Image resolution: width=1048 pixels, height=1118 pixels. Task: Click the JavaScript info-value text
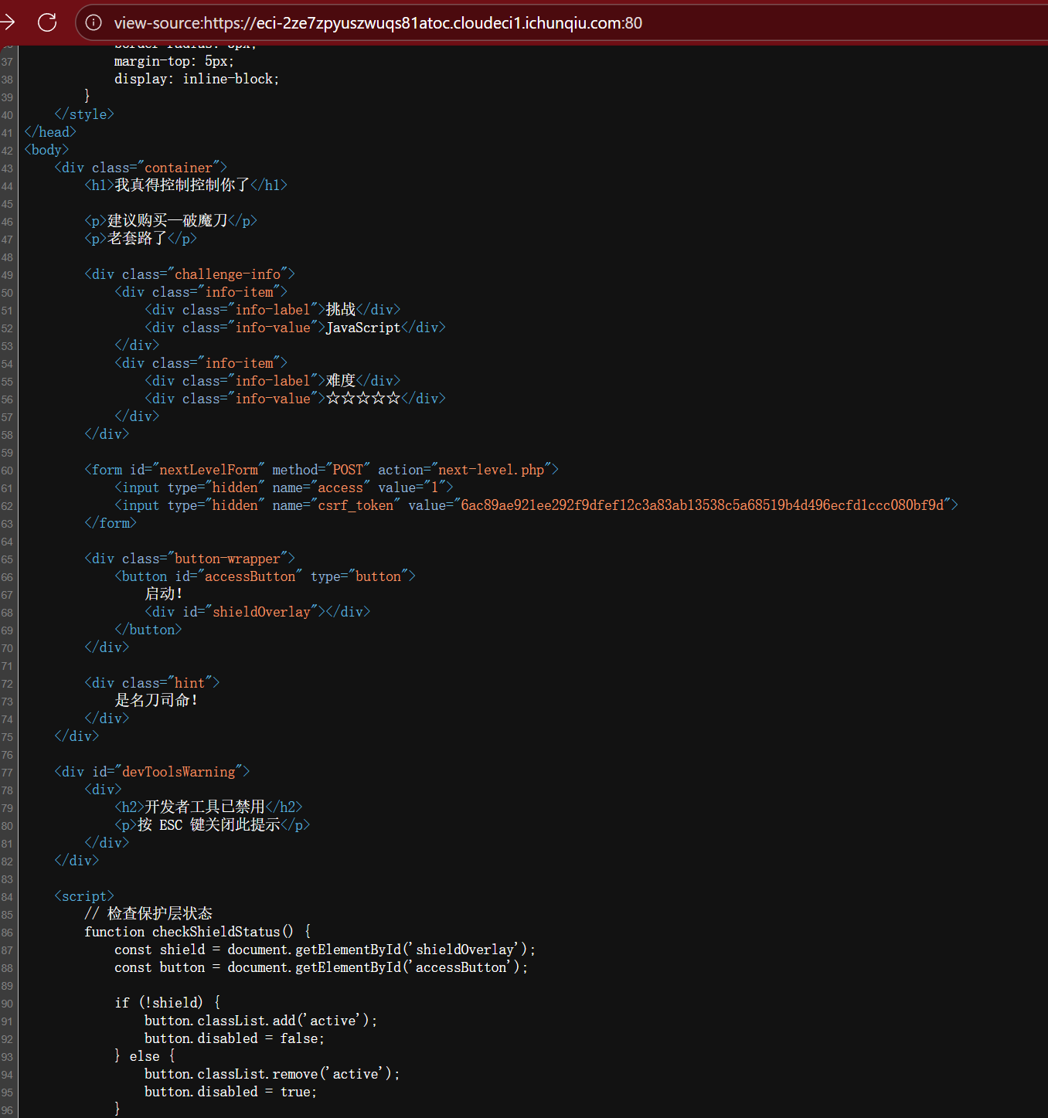coord(363,328)
